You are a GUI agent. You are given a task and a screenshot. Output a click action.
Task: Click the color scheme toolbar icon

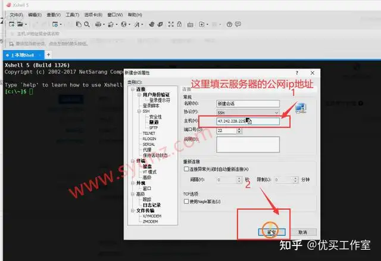click(x=111, y=24)
